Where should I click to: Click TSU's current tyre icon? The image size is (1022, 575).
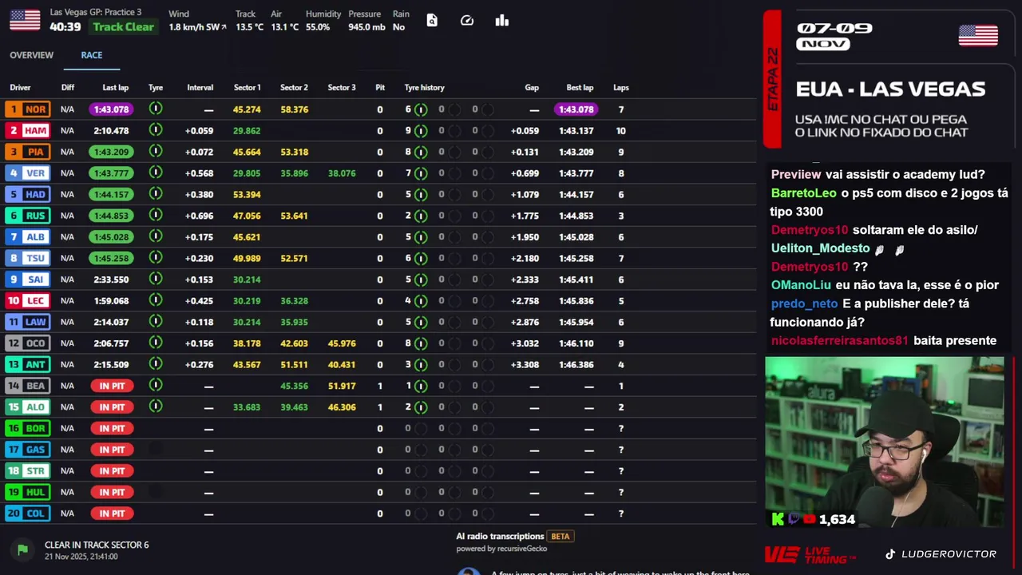[x=156, y=257]
